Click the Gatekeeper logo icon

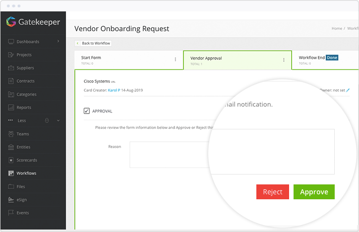coord(11,22)
